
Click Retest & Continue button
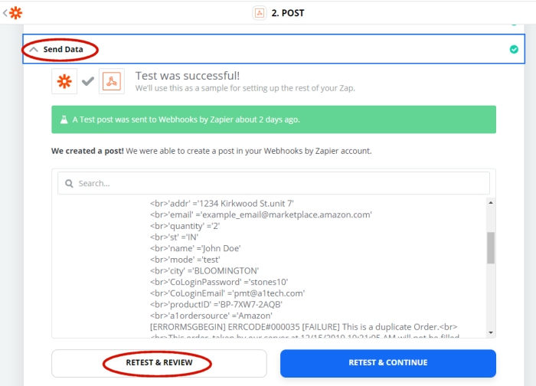click(388, 363)
